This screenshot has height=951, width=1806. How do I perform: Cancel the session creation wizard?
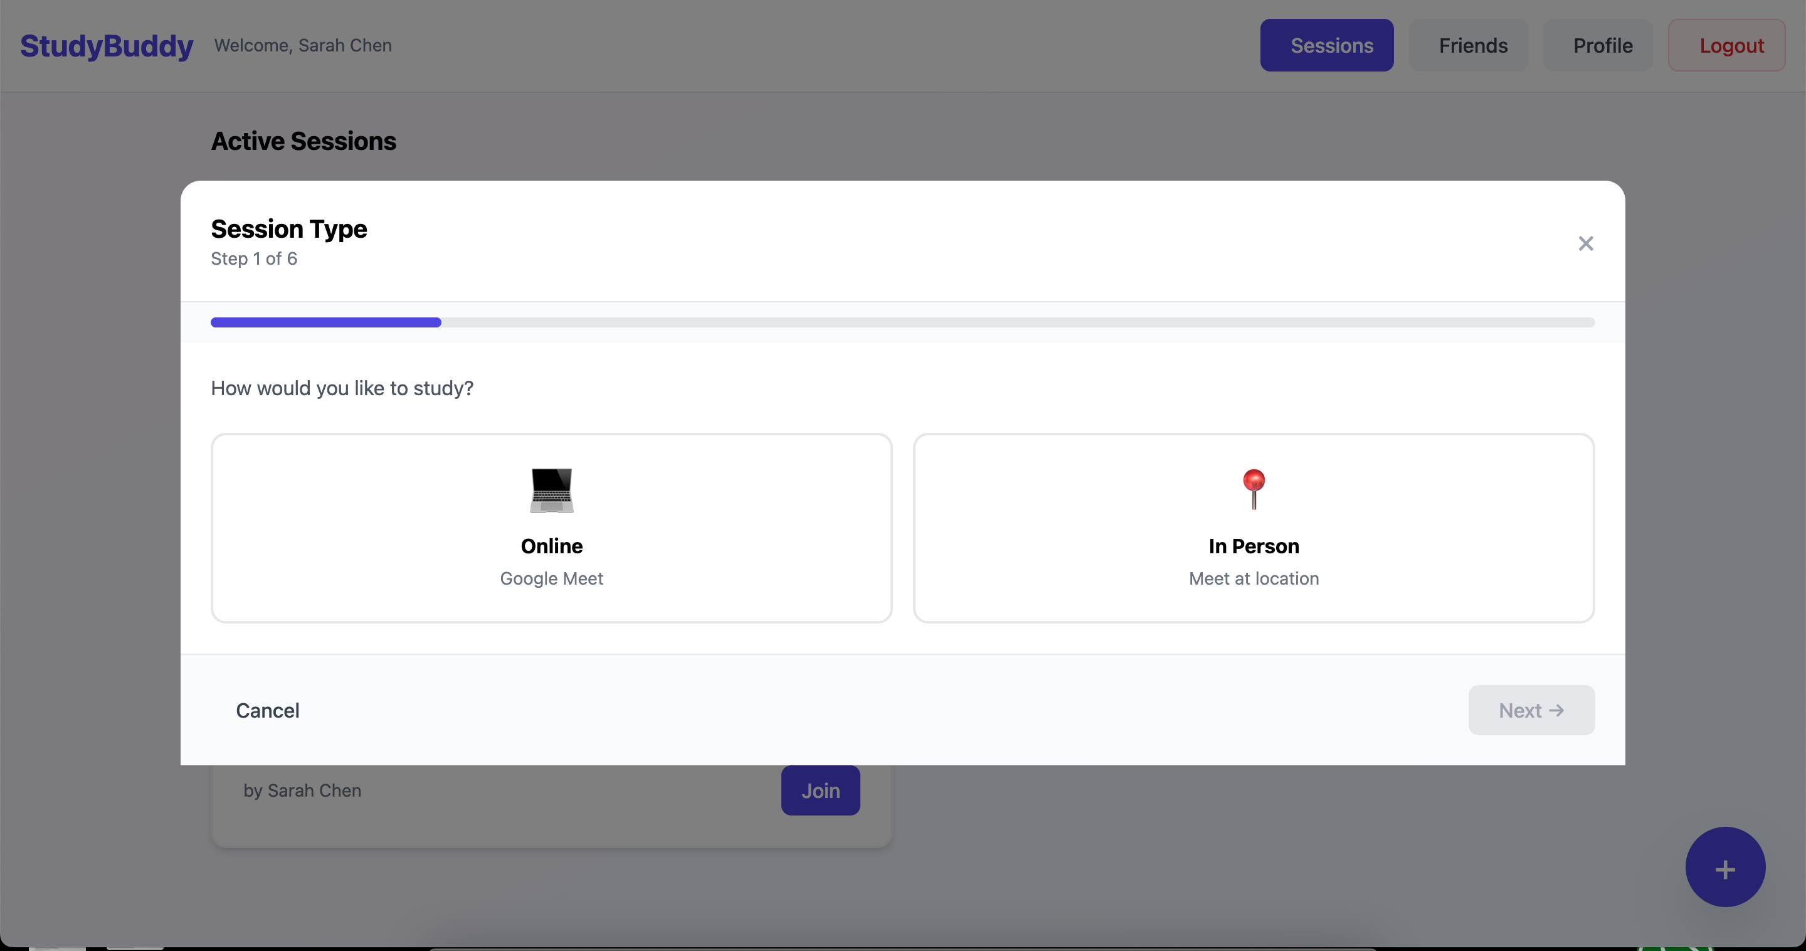click(267, 711)
